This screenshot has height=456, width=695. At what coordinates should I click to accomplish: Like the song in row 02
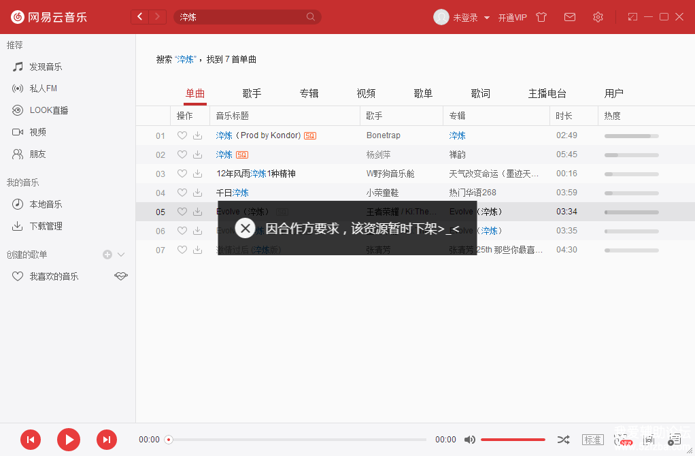pyautogui.click(x=182, y=154)
